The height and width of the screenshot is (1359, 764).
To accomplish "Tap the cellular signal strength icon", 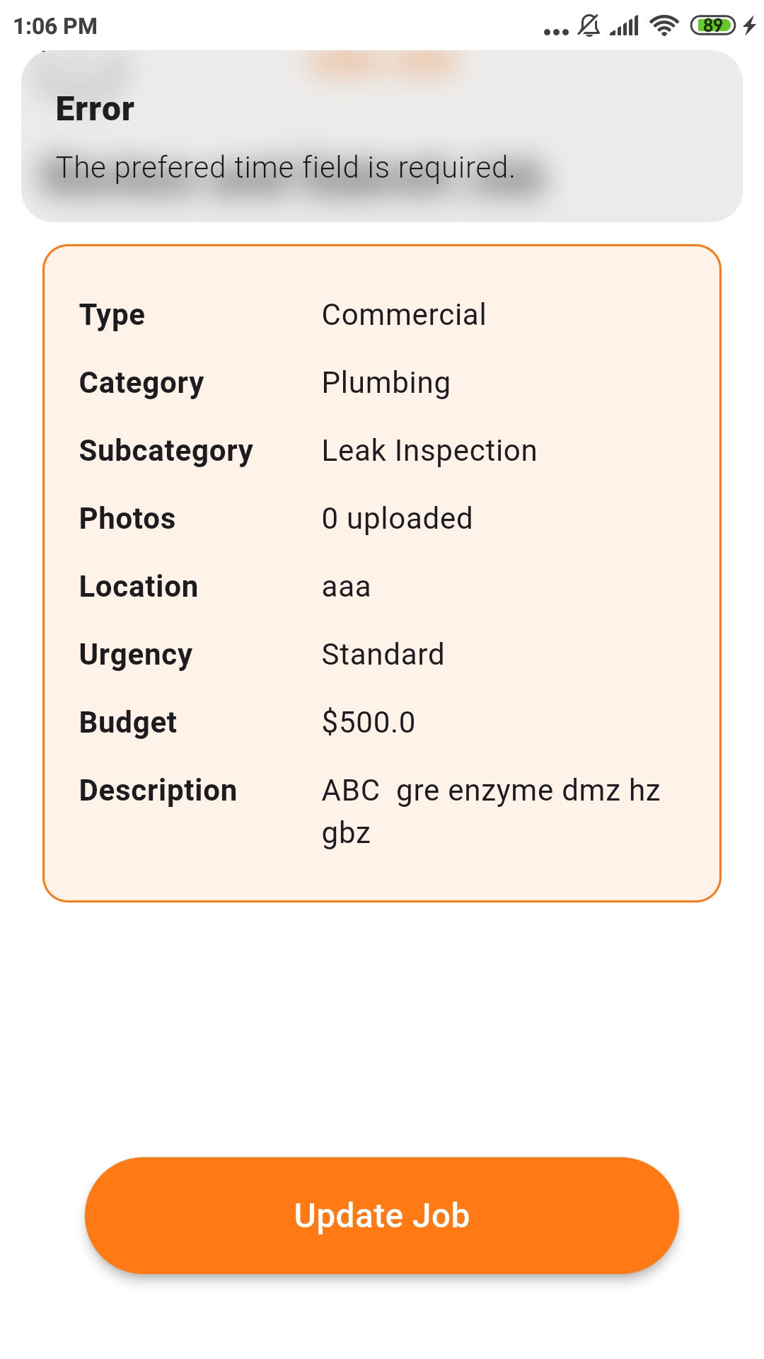I will [624, 26].
